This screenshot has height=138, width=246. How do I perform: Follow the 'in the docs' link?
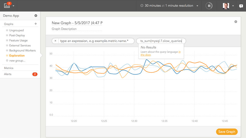click(161, 53)
